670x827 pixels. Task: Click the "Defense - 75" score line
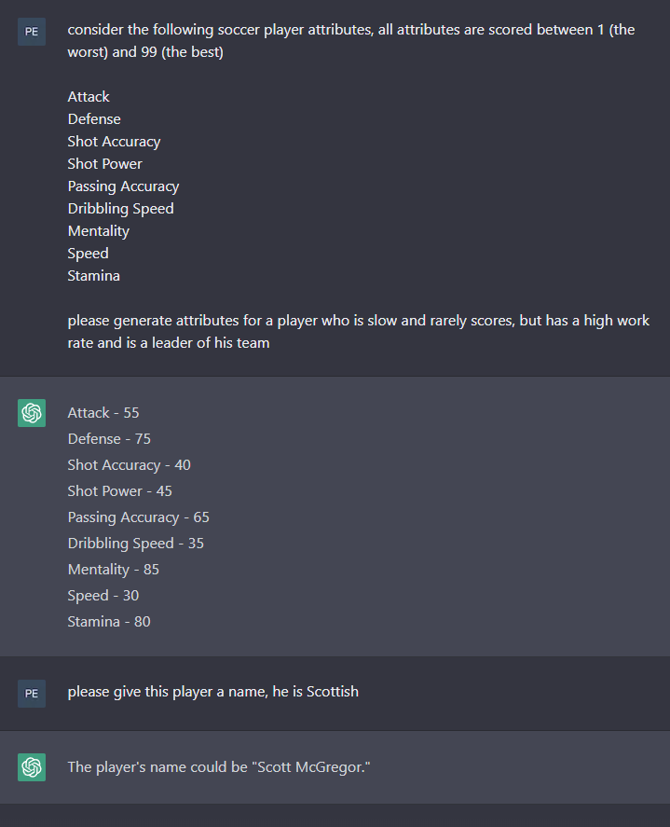109,439
